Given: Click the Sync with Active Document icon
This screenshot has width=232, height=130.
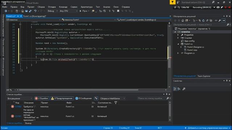Looking at the screenshot, I should (x=200, y=21).
